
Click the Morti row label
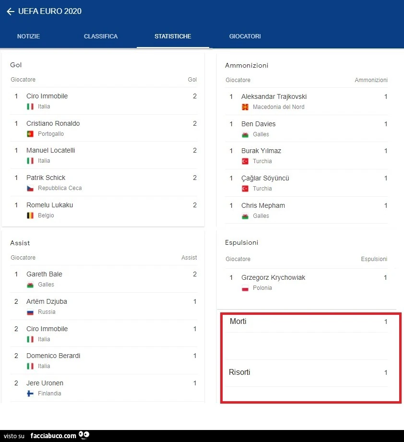pos(238,322)
